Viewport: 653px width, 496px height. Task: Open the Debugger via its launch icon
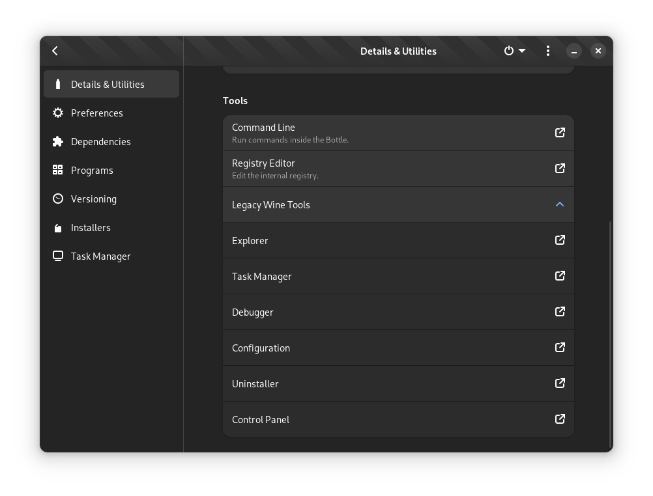559,312
